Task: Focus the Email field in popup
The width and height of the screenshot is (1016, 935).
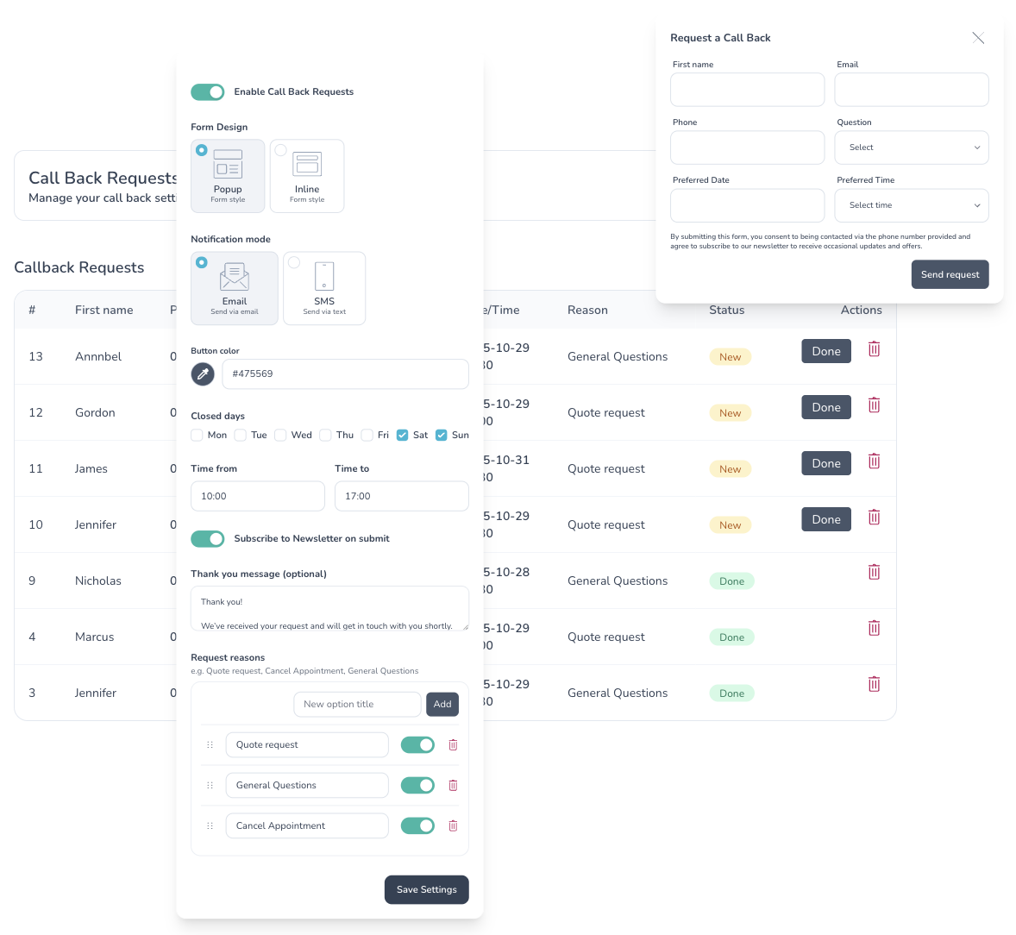Action: [x=911, y=90]
